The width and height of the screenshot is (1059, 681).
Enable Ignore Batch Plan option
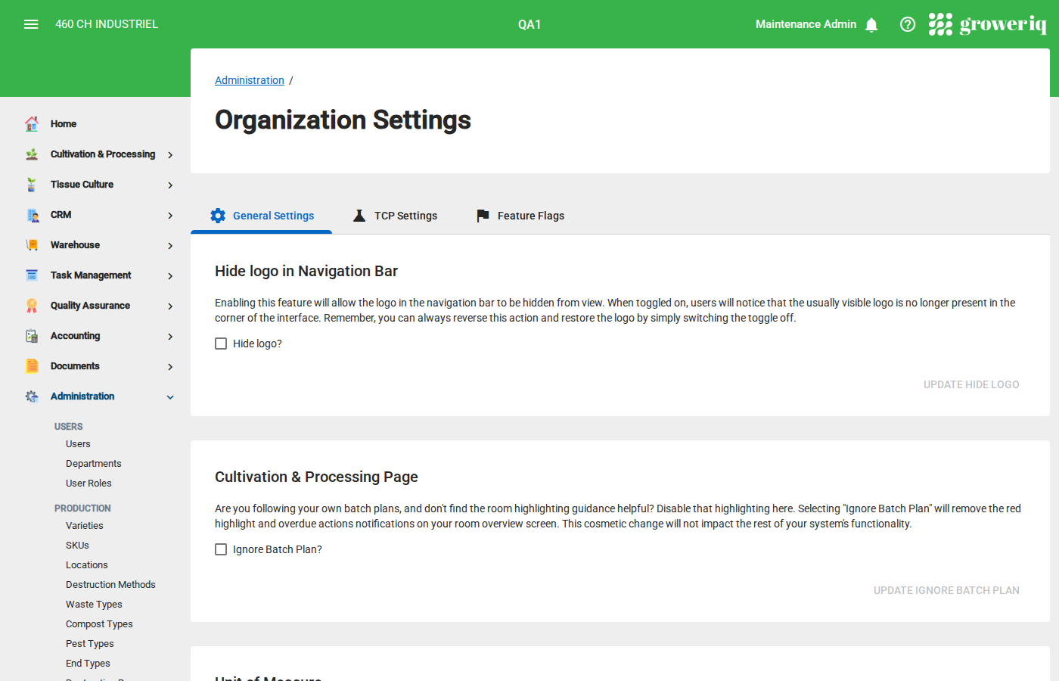tap(221, 549)
